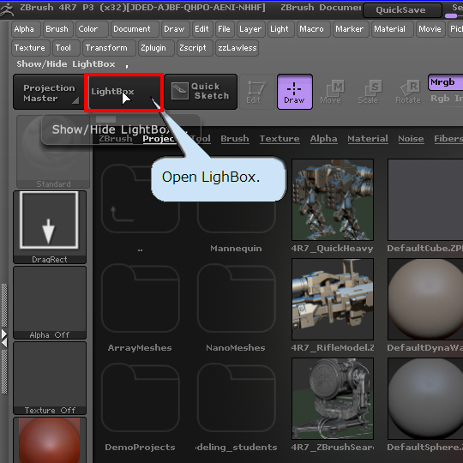Open the Texture Off selector
463x463 pixels.
coord(50,378)
